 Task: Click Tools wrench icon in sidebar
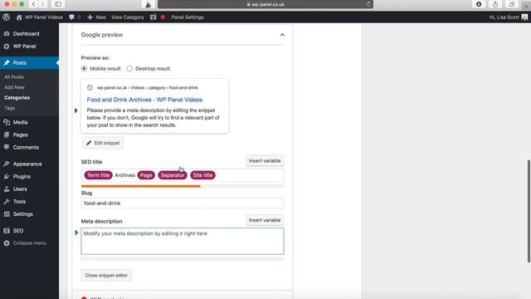7,201
